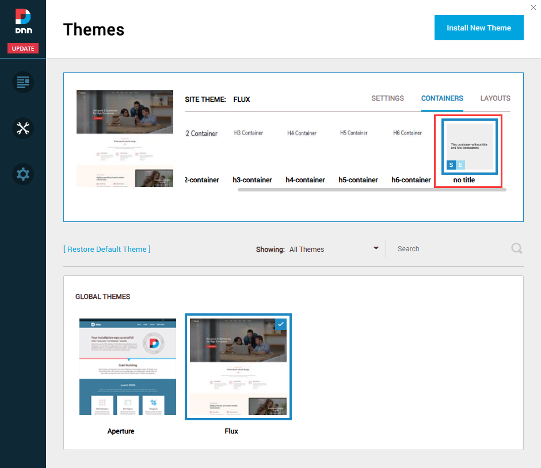Open the Settings gear icon in sidebar

[x=23, y=174]
